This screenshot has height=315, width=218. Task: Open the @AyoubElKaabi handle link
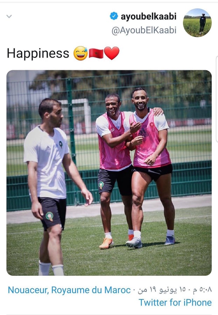tap(144, 30)
